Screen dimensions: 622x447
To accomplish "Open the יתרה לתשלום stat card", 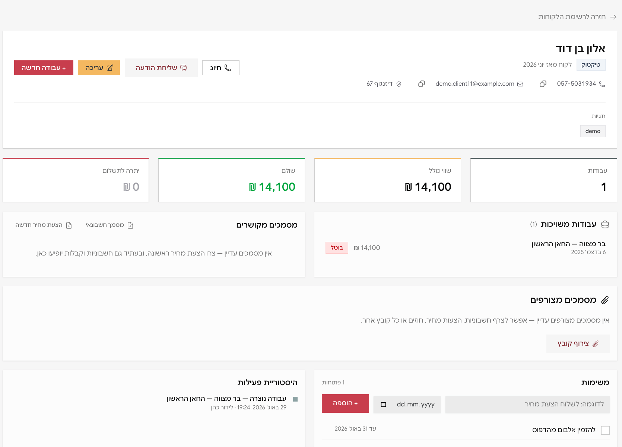I will point(76,180).
